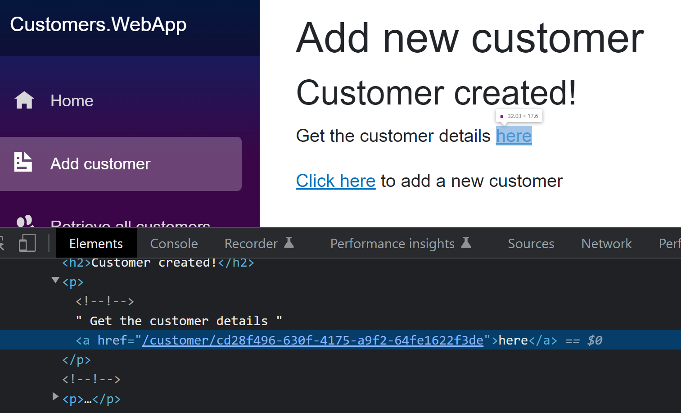The width and height of the screenshot is (681, 413).
Task: Switch to the Network tab
Action: pyautogui.click(x=606, y=244)
